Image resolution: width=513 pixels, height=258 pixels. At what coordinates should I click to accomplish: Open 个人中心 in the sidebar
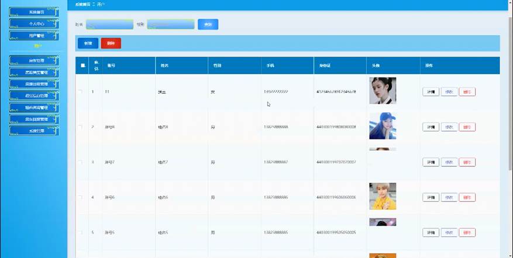click(34, 24)
